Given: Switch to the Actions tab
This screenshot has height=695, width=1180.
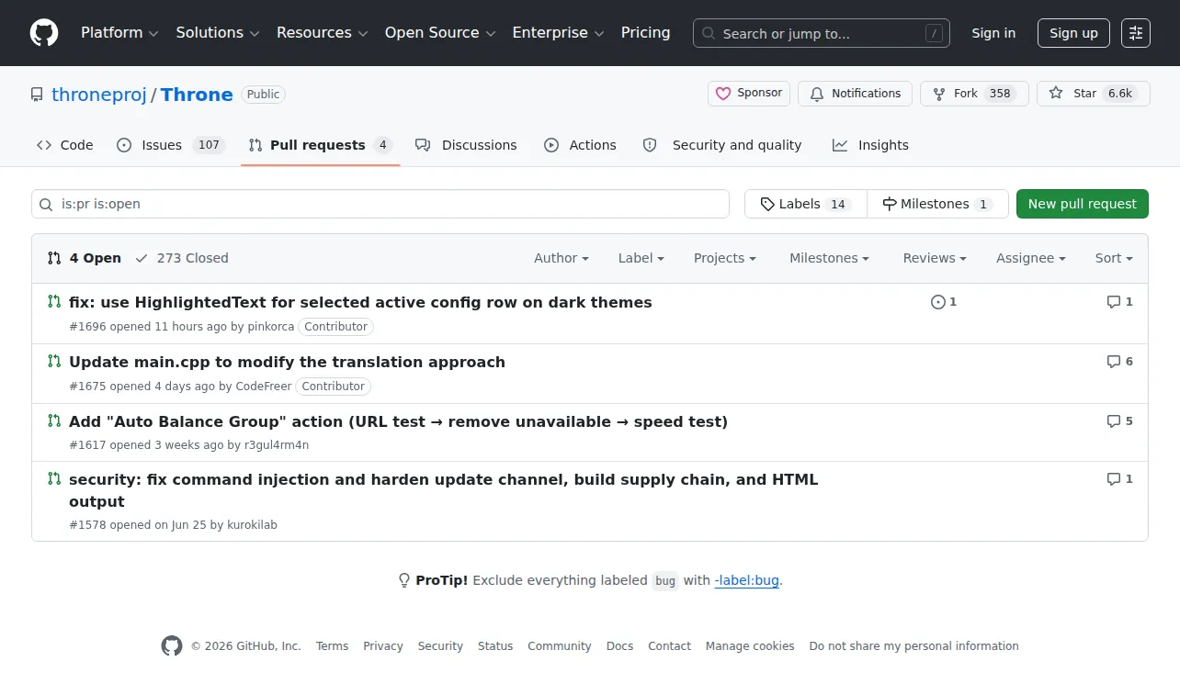Looking at the screenshot, I should 581,145.
